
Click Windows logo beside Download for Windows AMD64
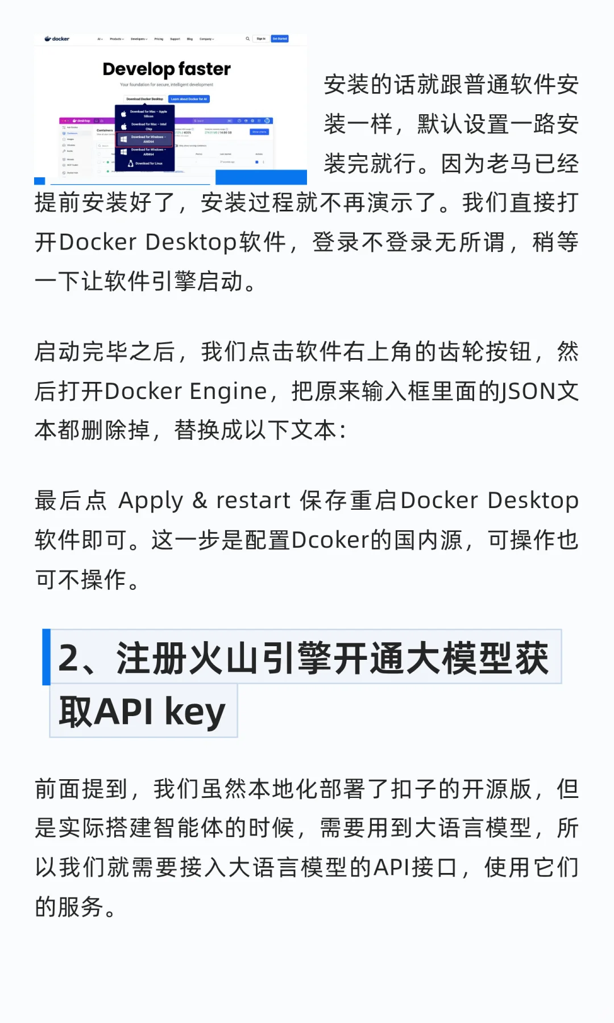point(123,139)
